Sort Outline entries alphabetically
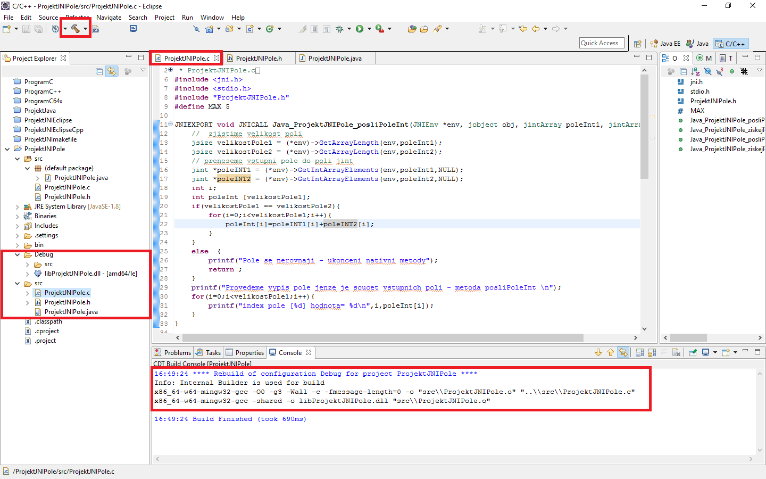Screen dimensions: 766x479 [x=696, y=71]
